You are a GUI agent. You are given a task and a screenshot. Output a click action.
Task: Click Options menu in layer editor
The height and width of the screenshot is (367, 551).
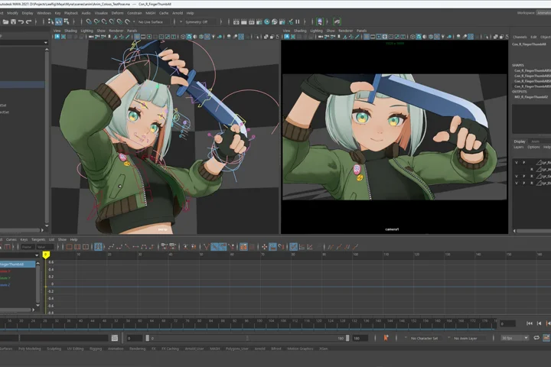click(x=533, y=147)
